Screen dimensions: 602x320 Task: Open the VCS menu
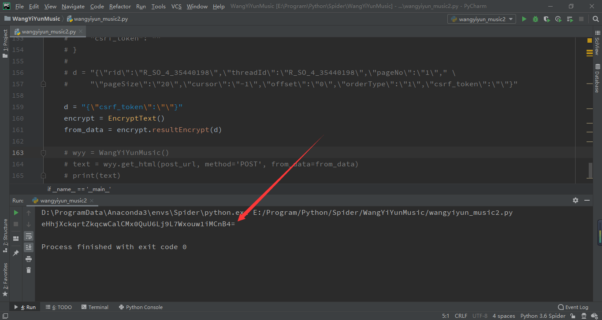coord(176,6)
